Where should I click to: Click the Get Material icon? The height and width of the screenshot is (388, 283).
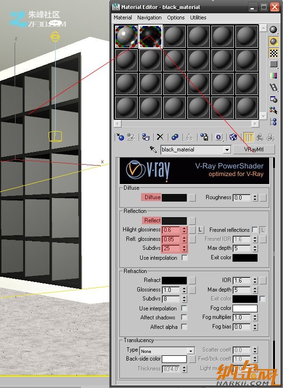(x=120, y=137)
